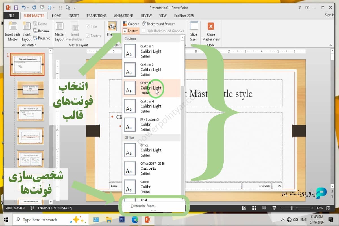Choose the Custom 2 font set
This screenshot has height=226, width=339.
point(152,69)
